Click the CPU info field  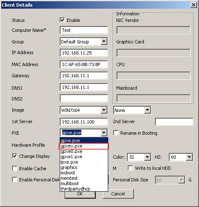pyautogui.click(x=153, y=76)
